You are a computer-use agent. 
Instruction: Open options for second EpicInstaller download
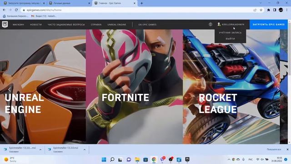coord(85,150)
